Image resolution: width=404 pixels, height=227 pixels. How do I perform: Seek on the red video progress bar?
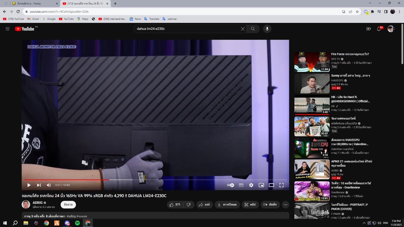[x=155, y=180]
